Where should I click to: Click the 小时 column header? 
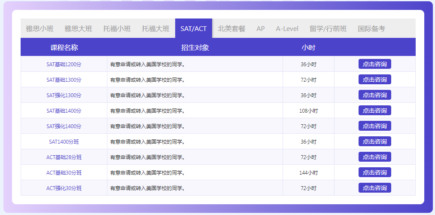(308, 47)
